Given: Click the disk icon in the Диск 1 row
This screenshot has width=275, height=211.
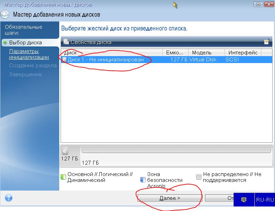Looking at the screenshot, I should (x=64, y=60).
